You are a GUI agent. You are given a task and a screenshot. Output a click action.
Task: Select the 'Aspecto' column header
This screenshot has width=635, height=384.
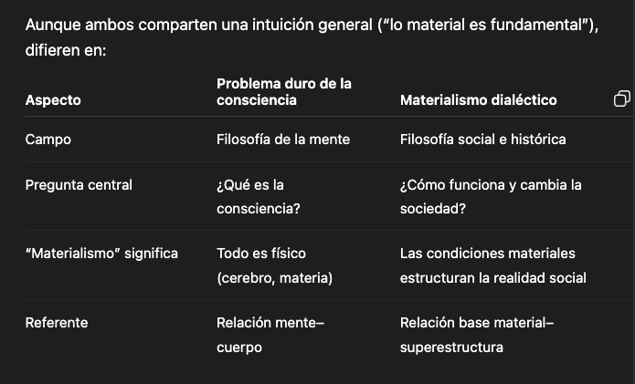[53, 100]
